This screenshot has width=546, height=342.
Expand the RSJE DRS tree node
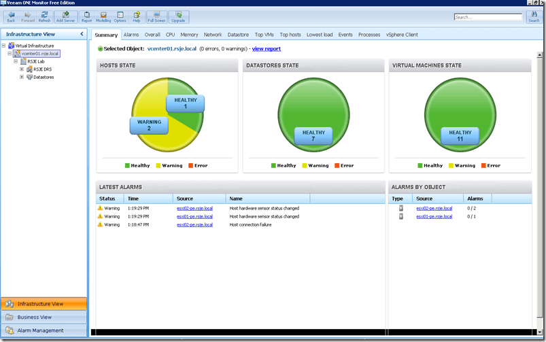[22, 69]
